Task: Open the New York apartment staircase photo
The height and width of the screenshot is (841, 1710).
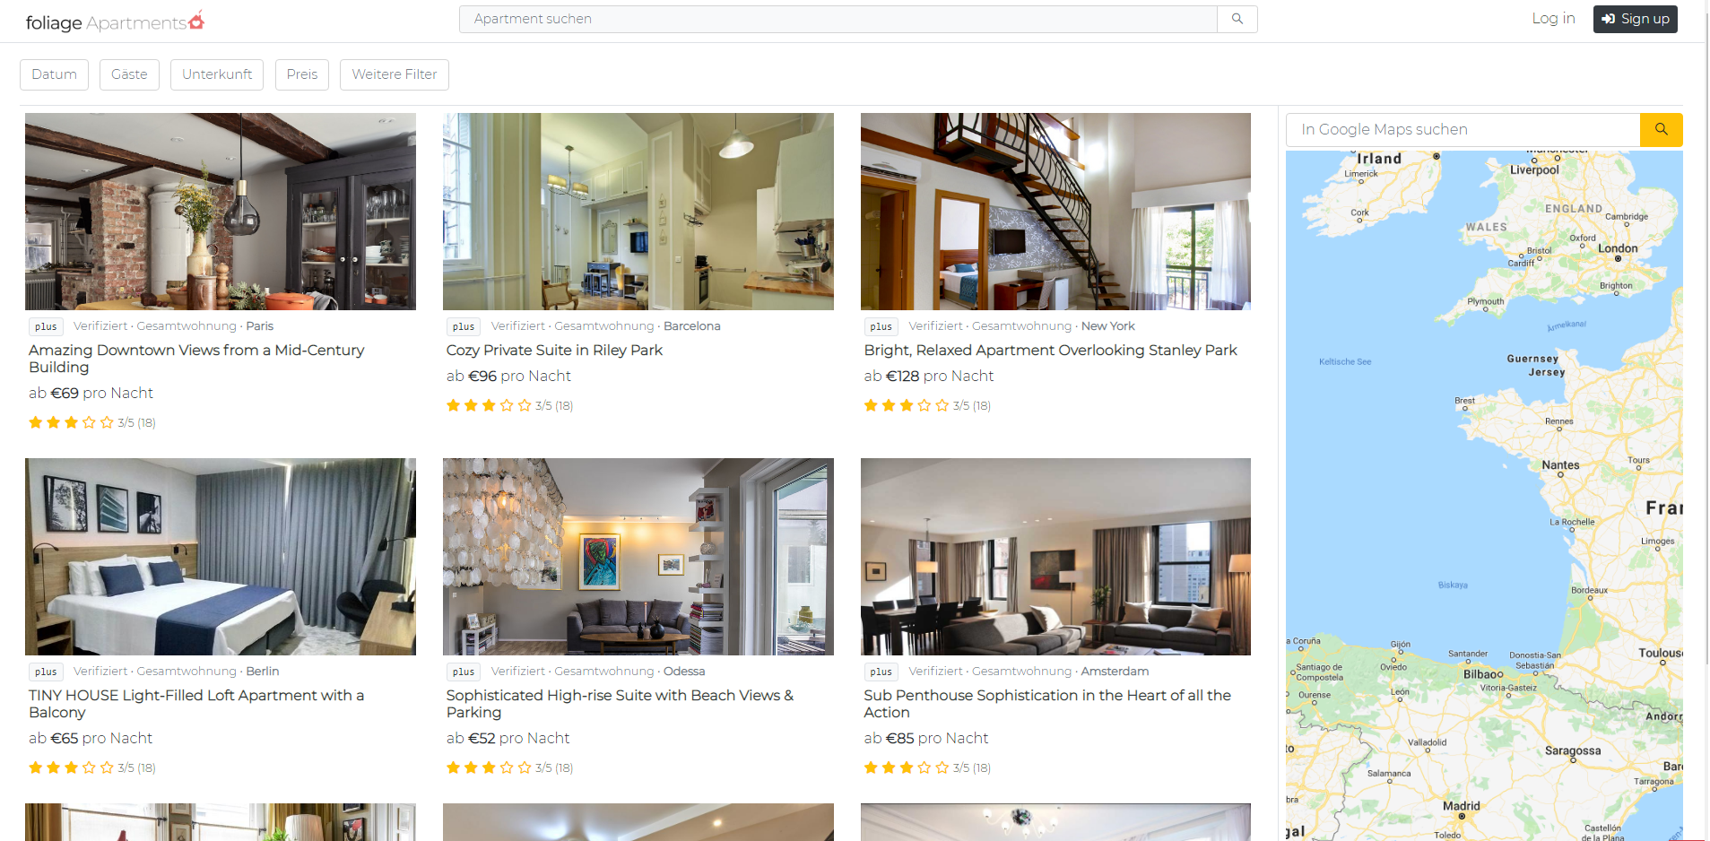Action: coord(1055,212)
